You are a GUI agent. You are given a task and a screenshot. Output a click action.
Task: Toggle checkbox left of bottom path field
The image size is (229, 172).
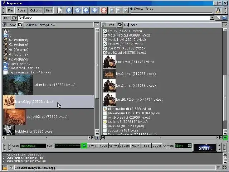click(11, 168)
